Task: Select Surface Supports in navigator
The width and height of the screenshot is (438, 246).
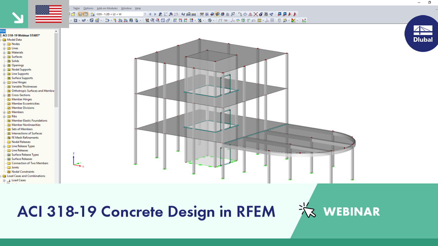Action: [x=22, y=78]
